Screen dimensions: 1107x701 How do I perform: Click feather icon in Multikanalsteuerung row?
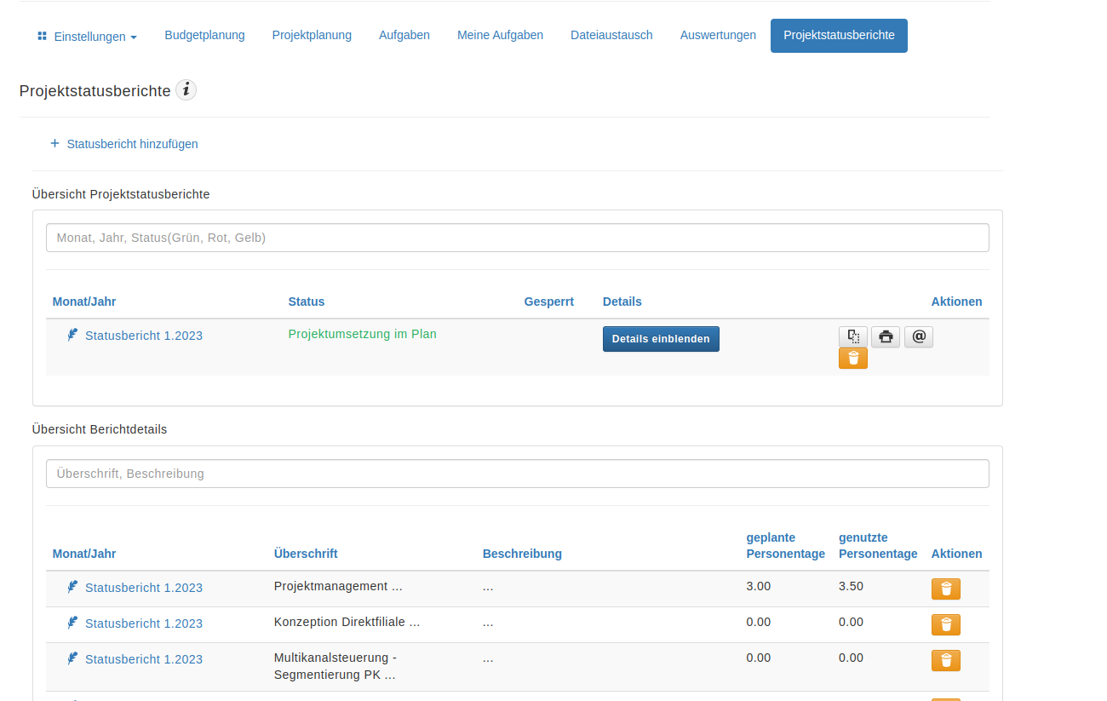73,658
